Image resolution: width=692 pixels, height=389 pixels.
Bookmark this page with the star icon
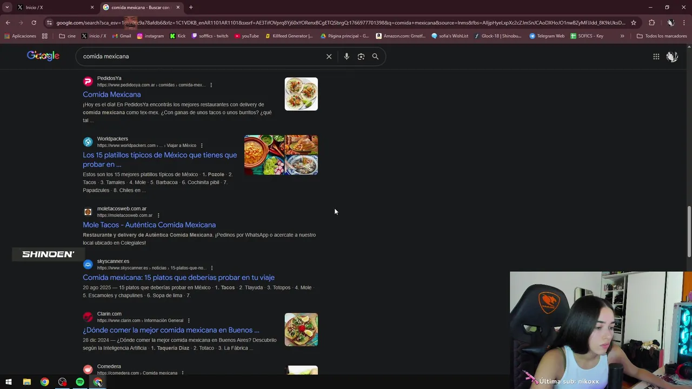[634, 23]
